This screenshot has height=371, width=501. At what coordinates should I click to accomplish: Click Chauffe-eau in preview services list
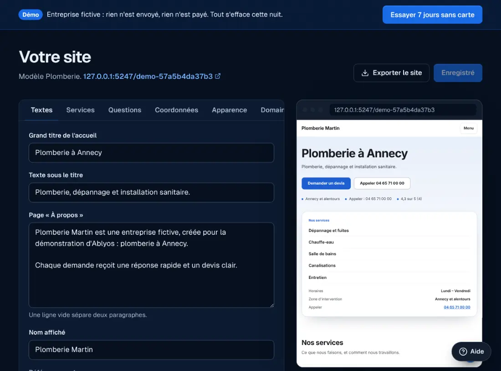point(321,242)
